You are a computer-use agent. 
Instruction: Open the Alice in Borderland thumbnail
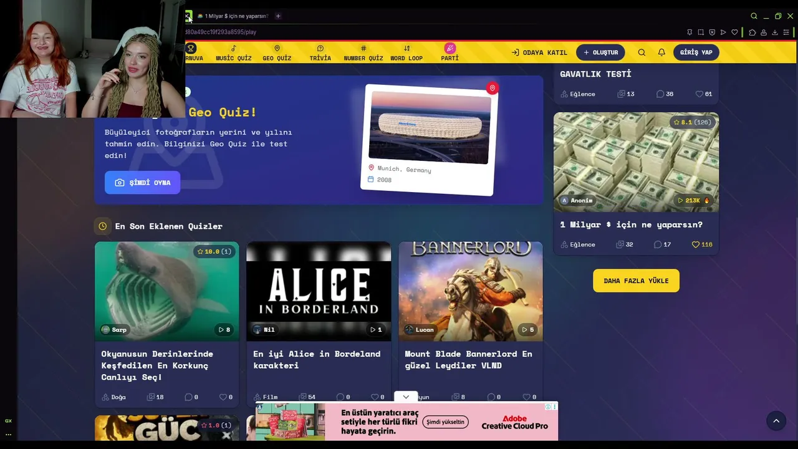pyautogui.click(x=319, y=291)
